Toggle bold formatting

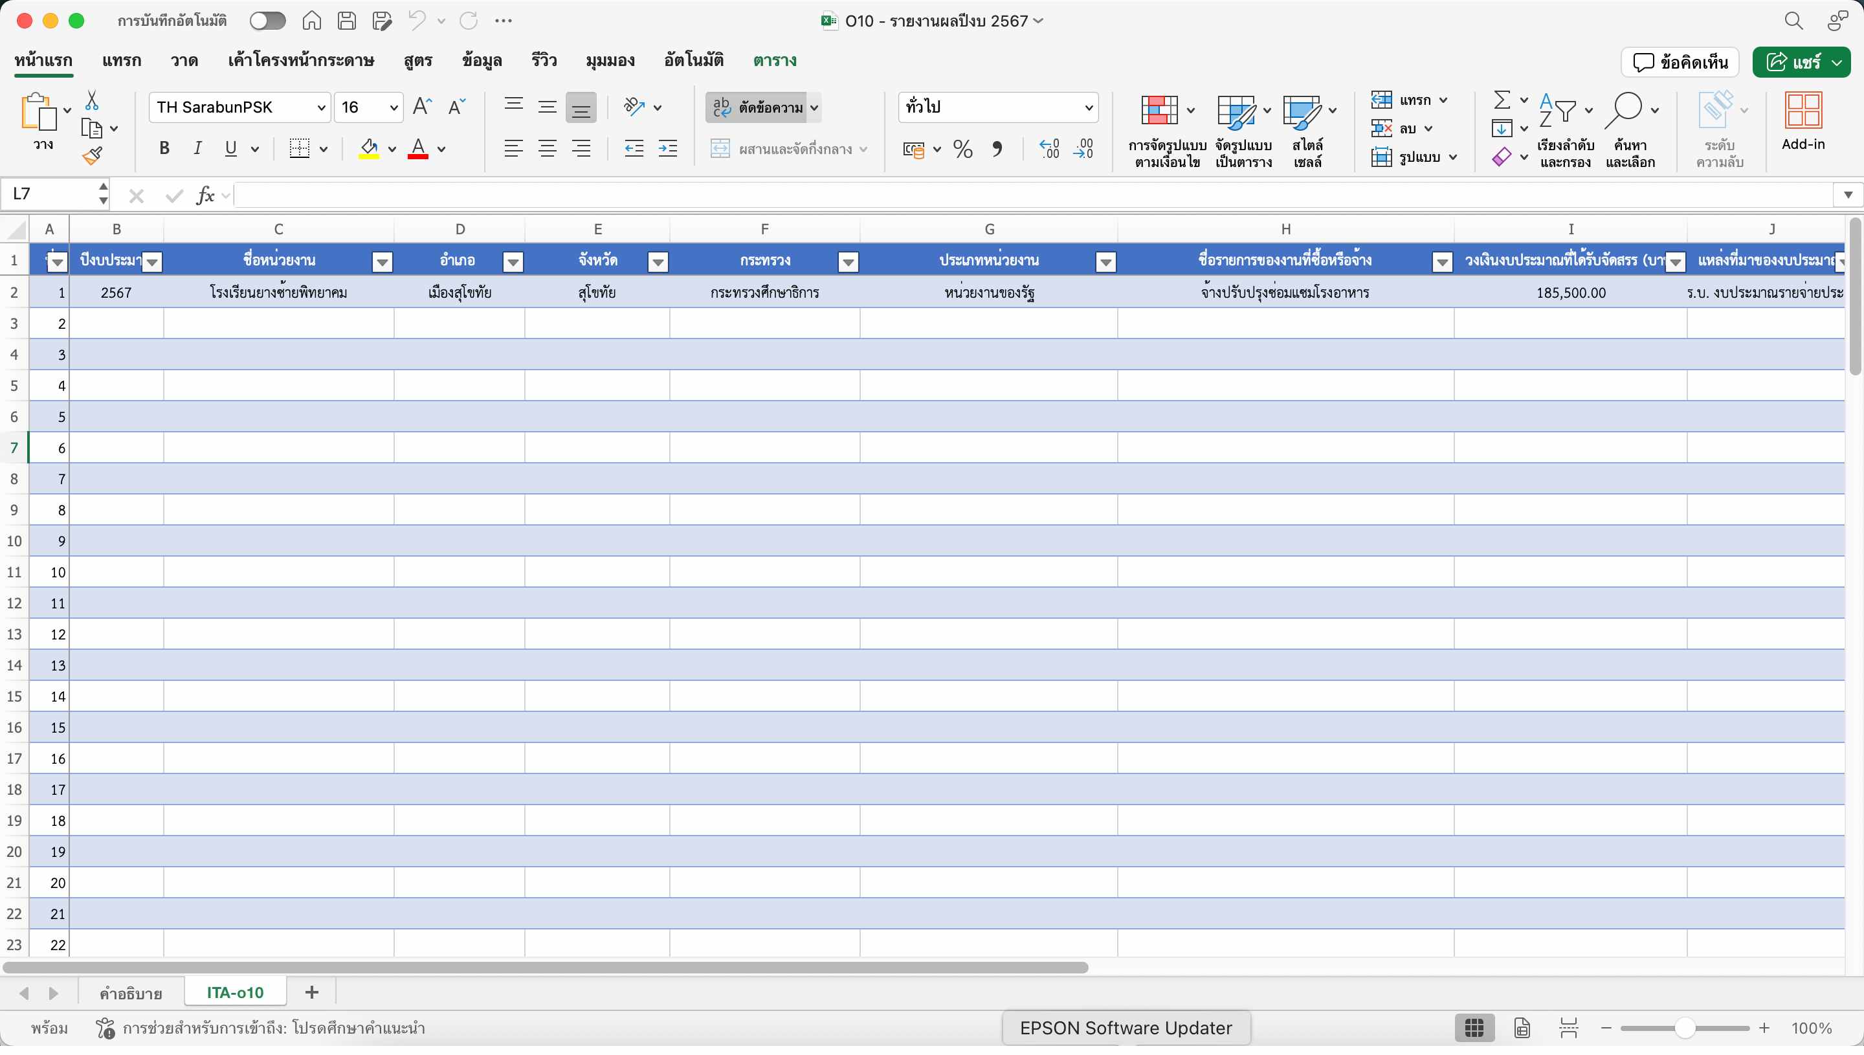click(x=164, y=148)
